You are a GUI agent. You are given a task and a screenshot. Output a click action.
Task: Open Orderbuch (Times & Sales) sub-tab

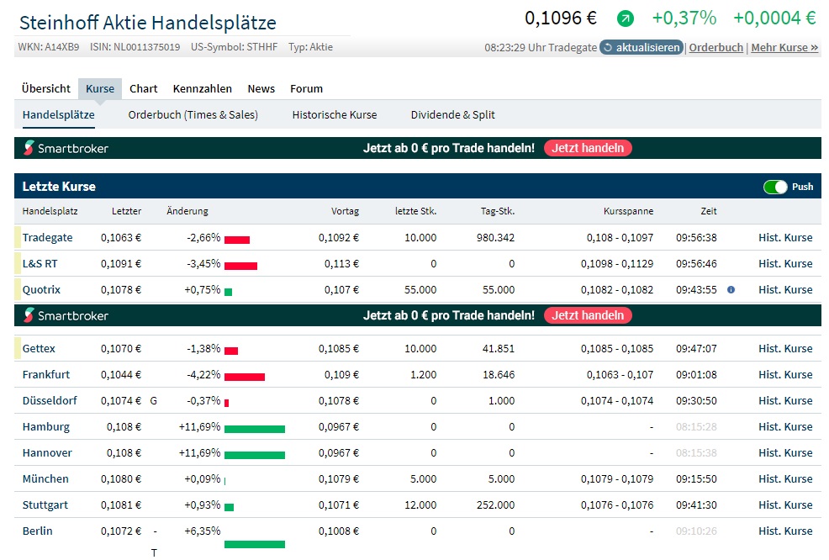193,114
